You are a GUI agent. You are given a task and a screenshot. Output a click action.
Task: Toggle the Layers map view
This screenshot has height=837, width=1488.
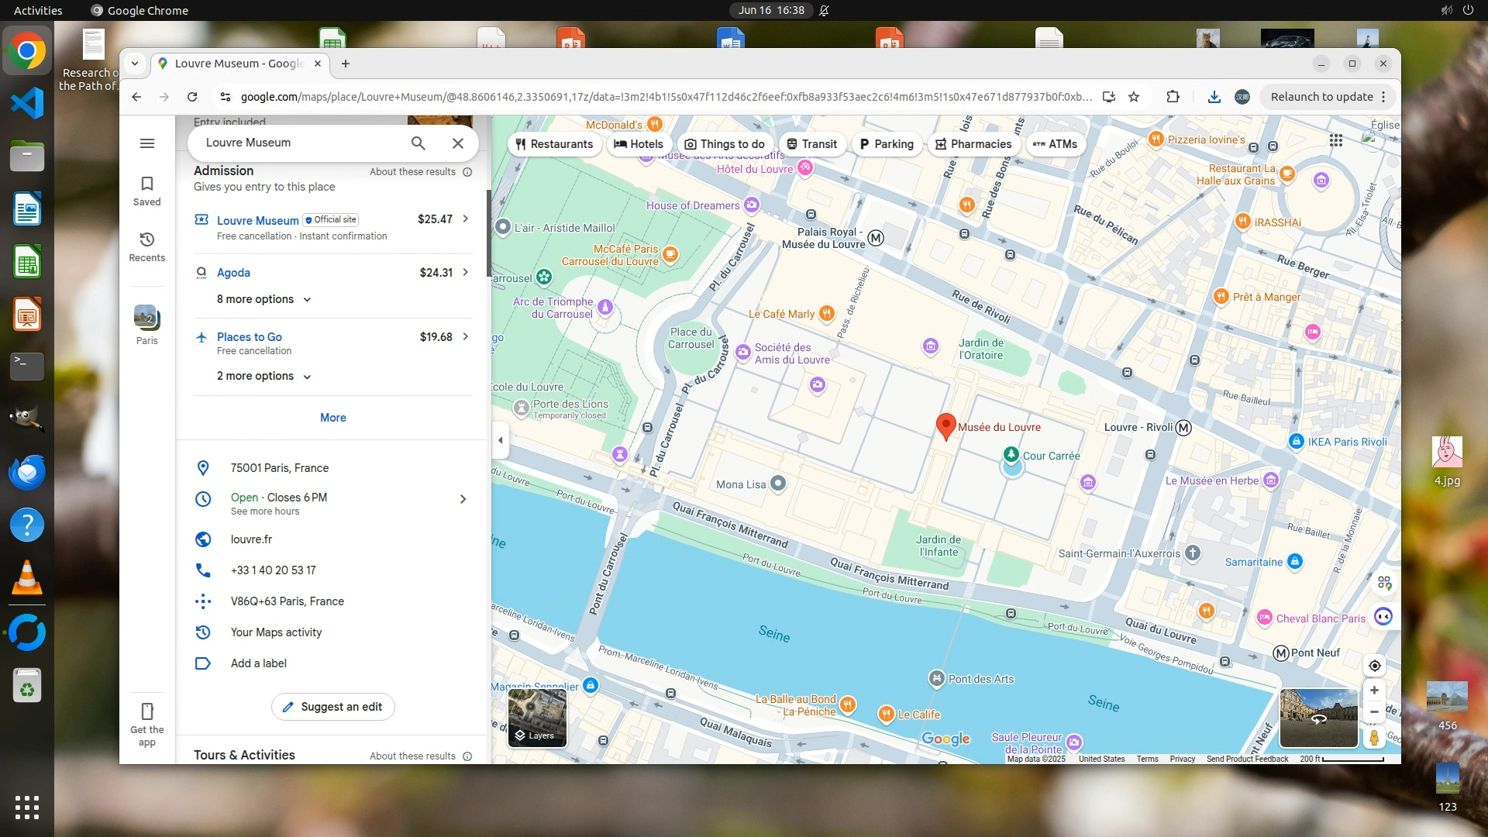pyautogui.click(x=537, y=718)
